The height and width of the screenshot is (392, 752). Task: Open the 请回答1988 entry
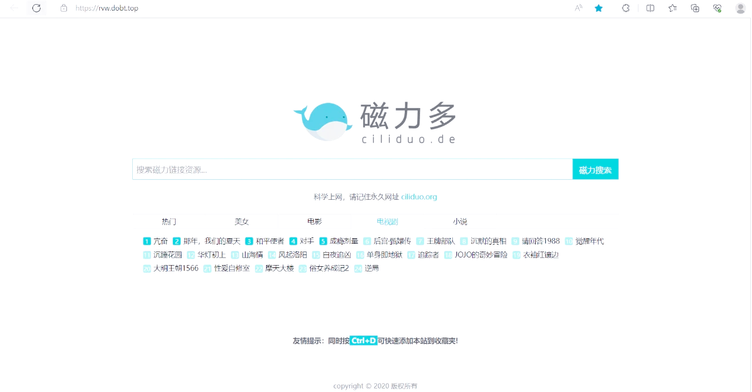pyautogui.click(x=540, y=241)
